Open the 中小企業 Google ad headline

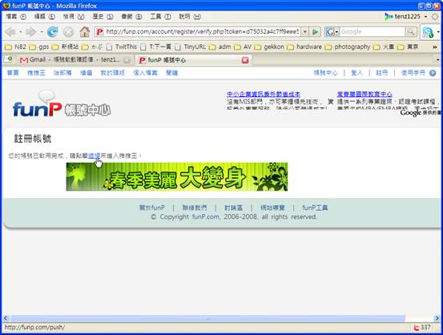[x=264, y=94]
